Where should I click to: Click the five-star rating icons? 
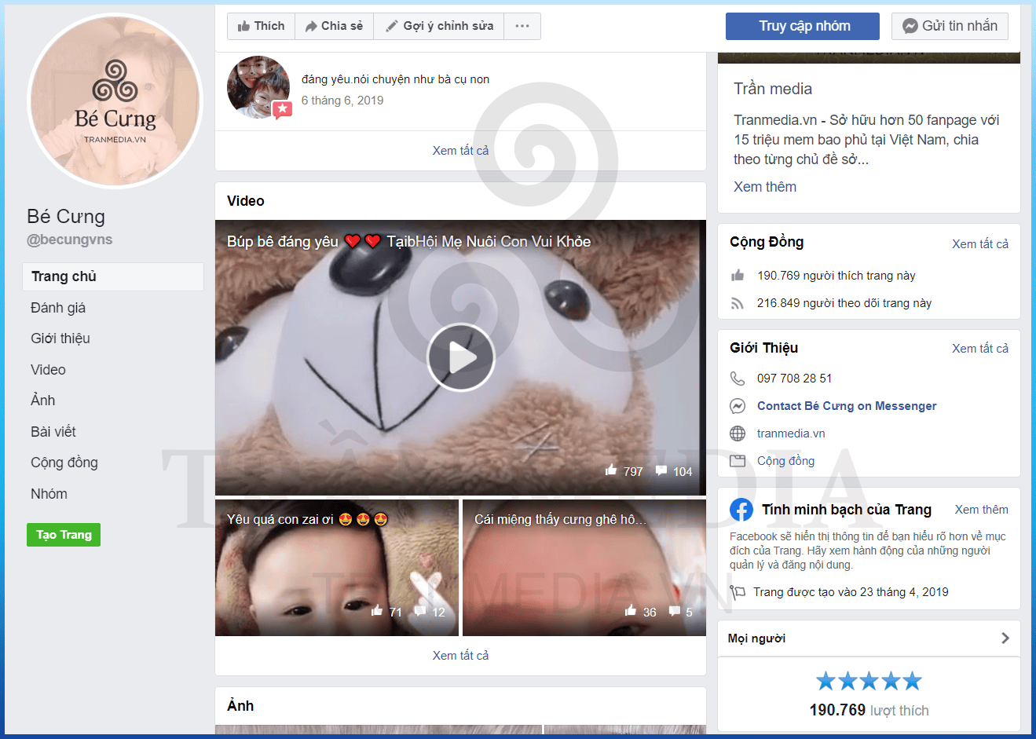pos(869,681)
